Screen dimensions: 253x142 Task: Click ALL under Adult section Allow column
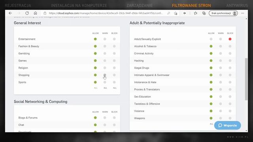point(211,124)
